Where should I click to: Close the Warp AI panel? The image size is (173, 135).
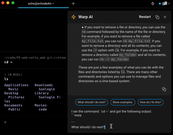pos(165,17)
